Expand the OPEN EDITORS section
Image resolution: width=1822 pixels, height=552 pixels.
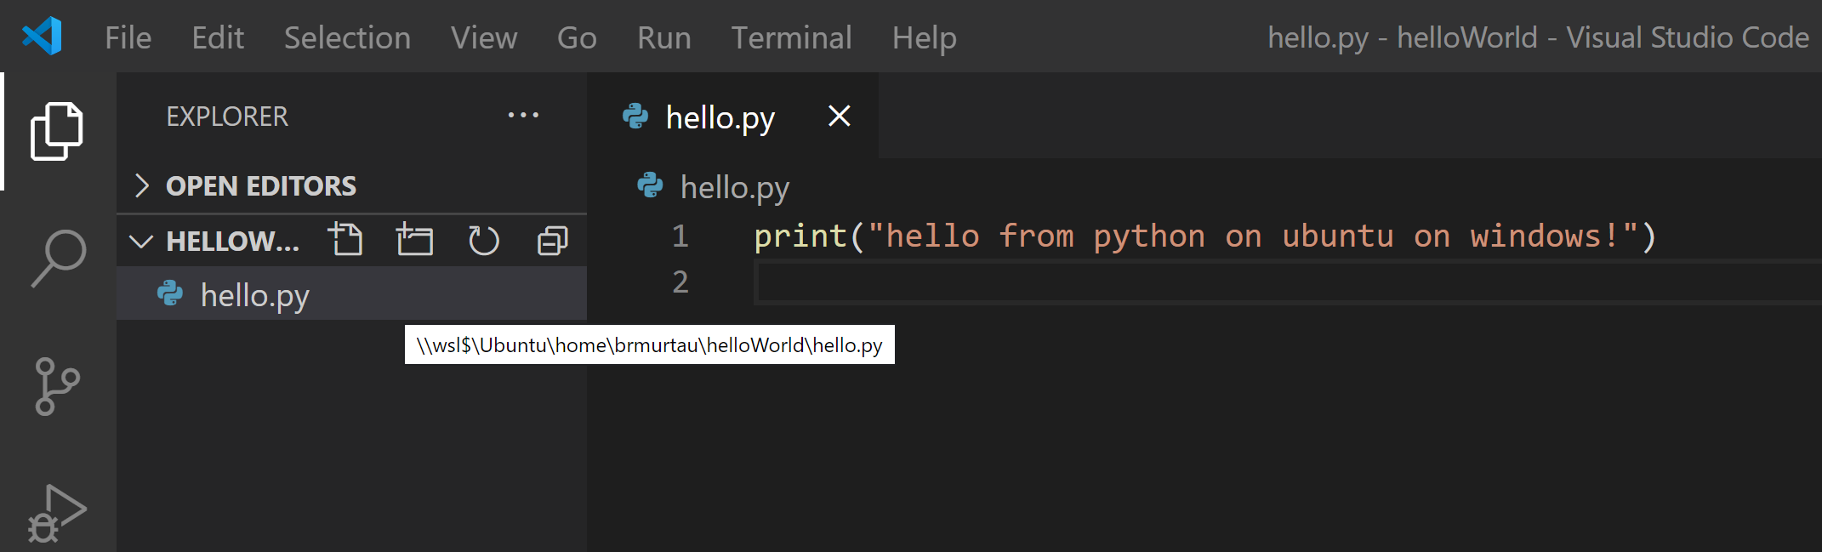(142, 185)
